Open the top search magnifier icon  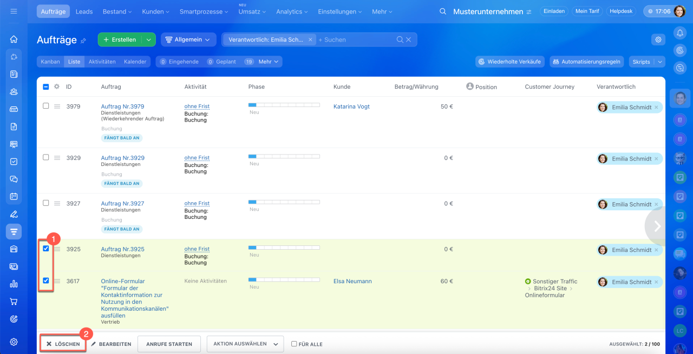443,11
